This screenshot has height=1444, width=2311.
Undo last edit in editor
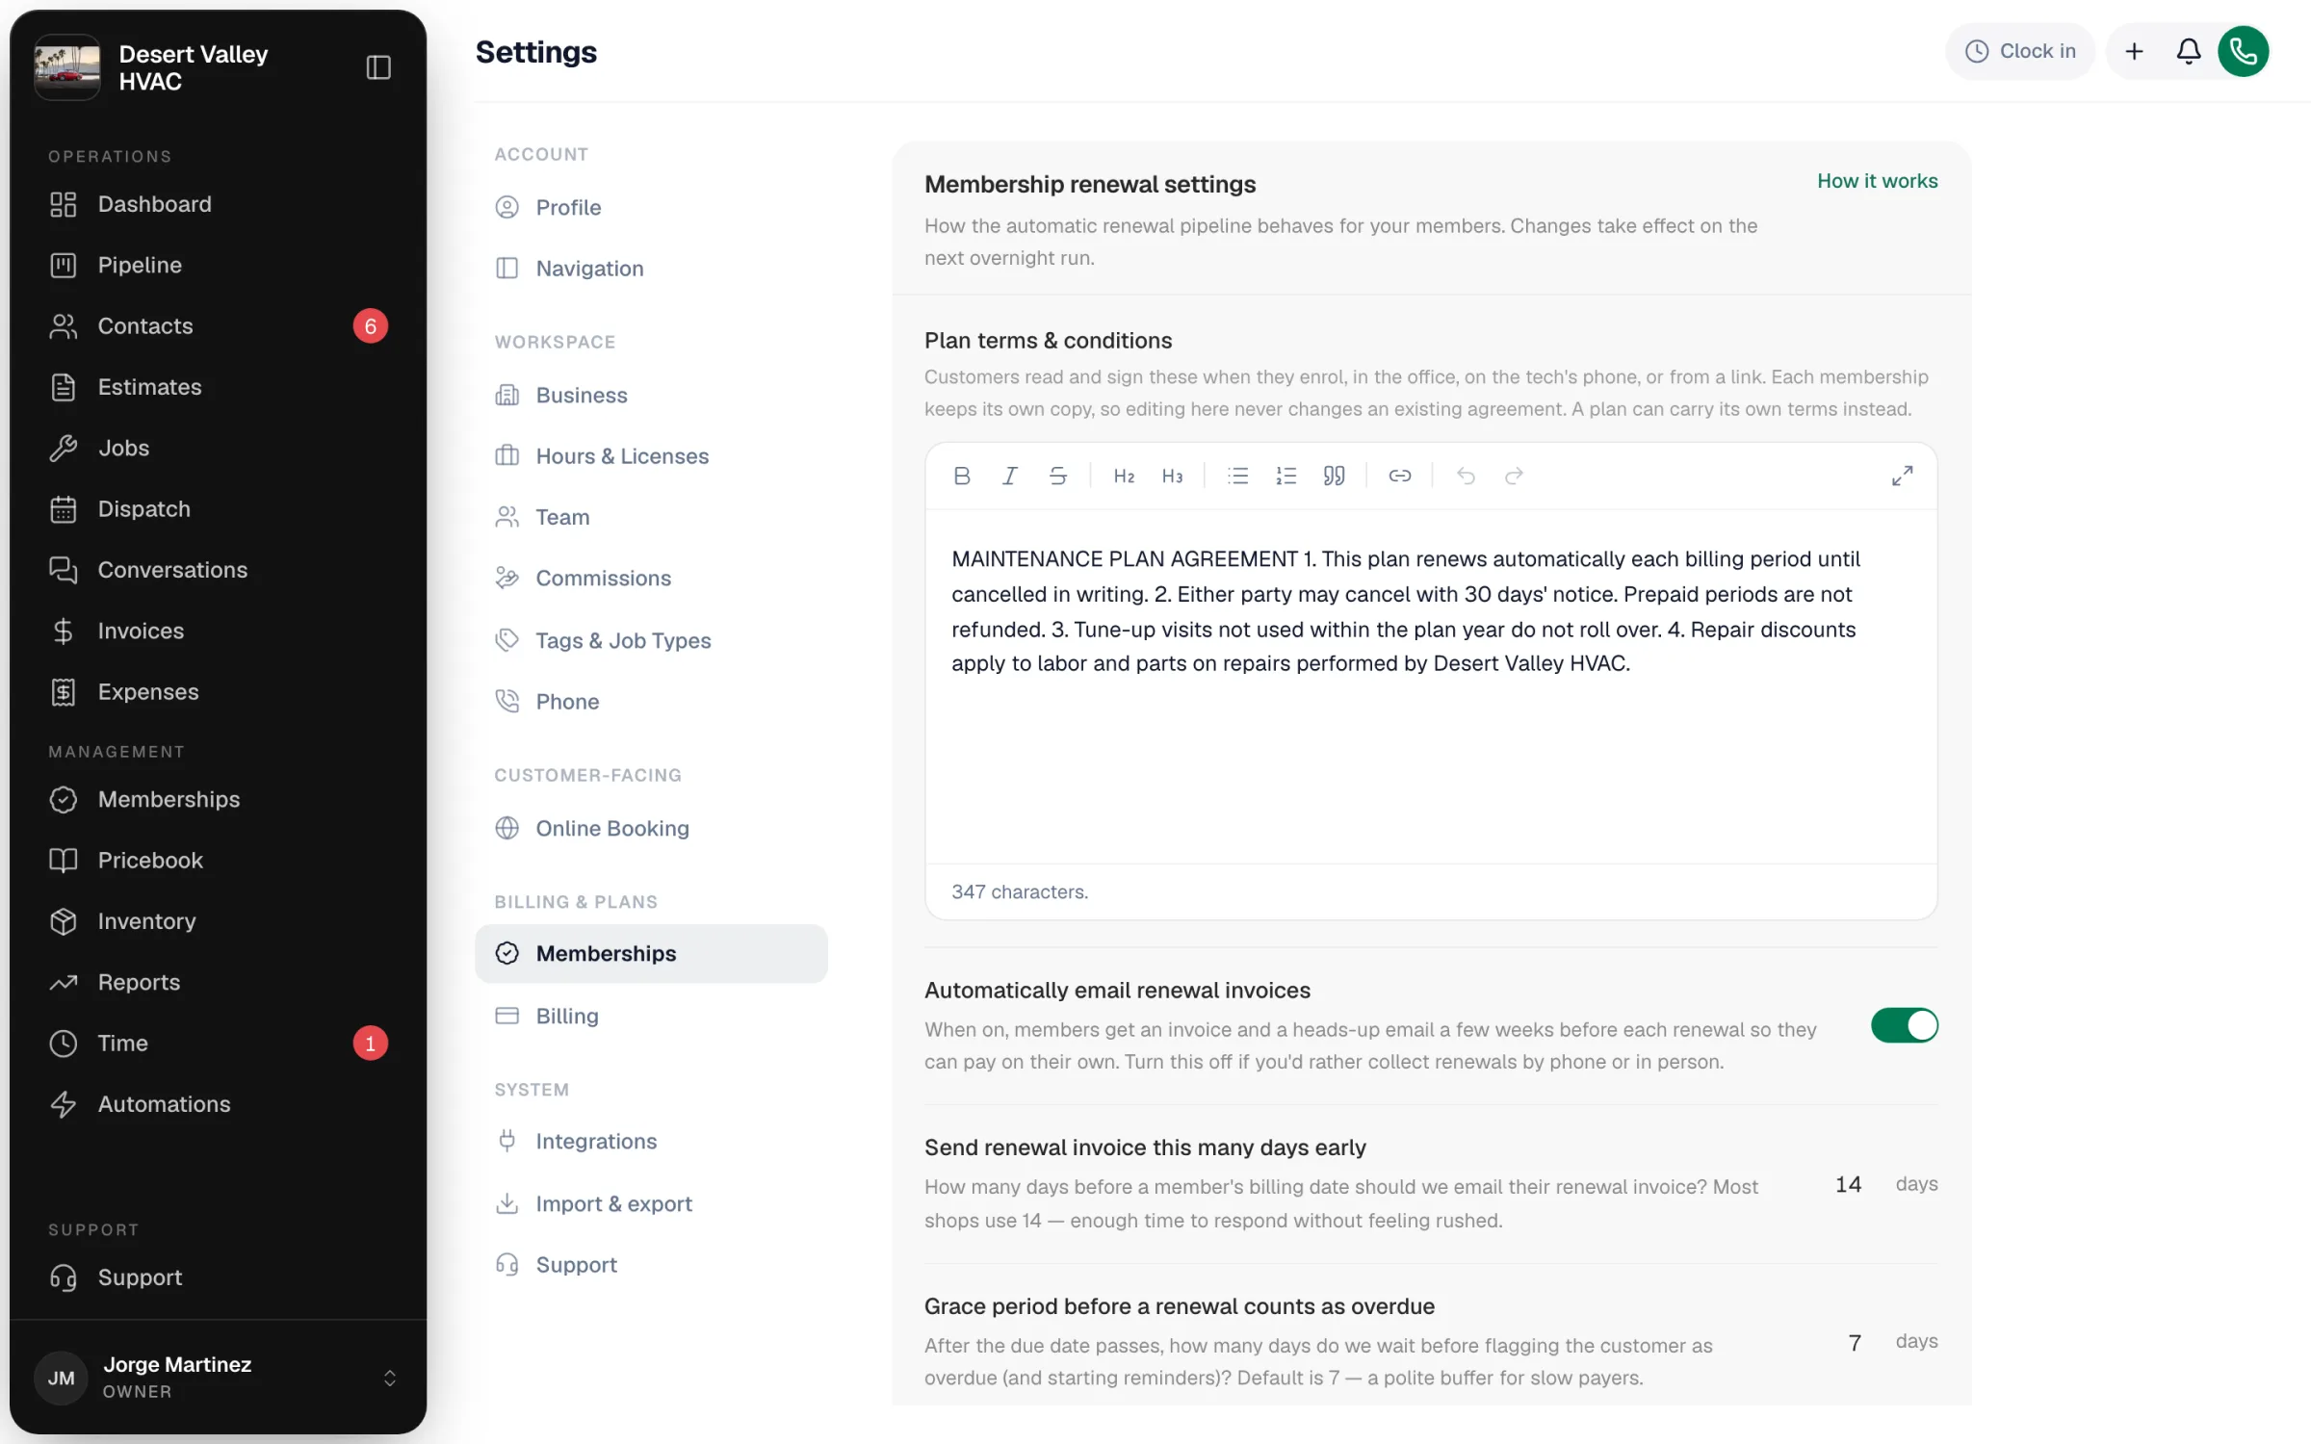(x=1466, y=476)
